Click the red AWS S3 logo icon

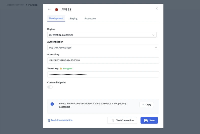[x=56, y=9]
